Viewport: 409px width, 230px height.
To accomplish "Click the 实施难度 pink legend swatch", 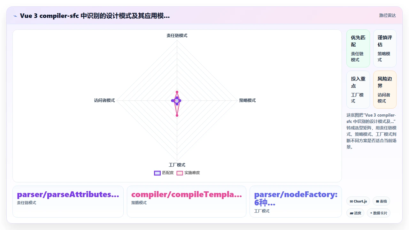I will pyautogui.click(x=180, y=173).
